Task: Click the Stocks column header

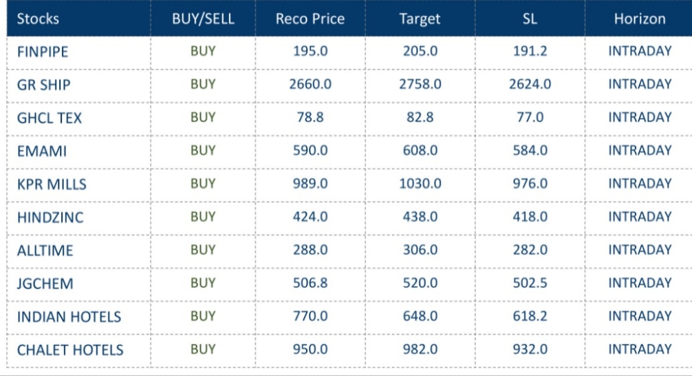Action: [38, 19]
